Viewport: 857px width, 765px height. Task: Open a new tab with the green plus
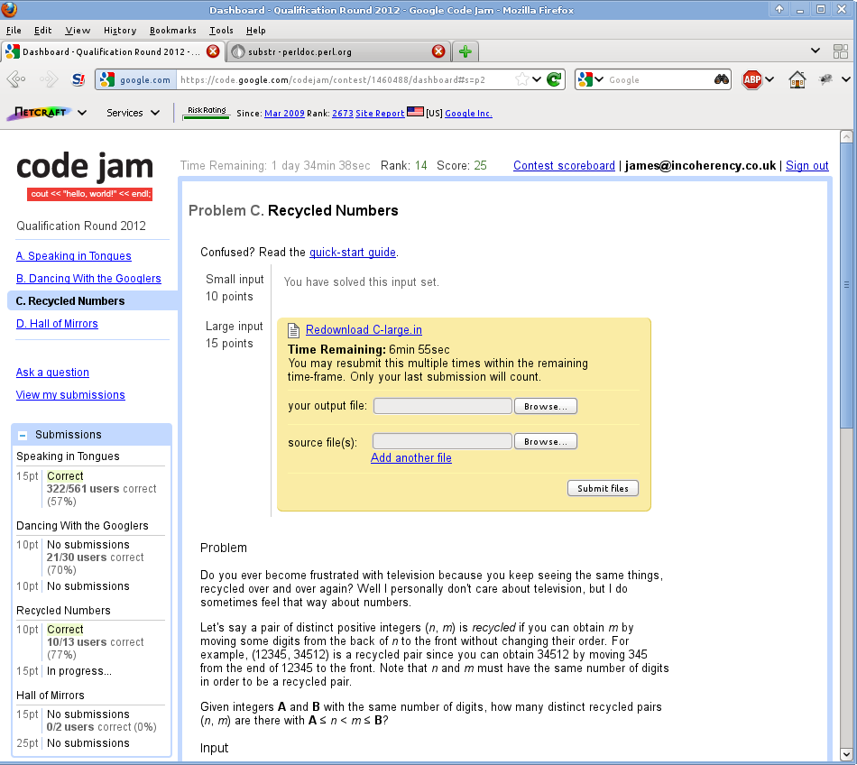pos(465,51)
